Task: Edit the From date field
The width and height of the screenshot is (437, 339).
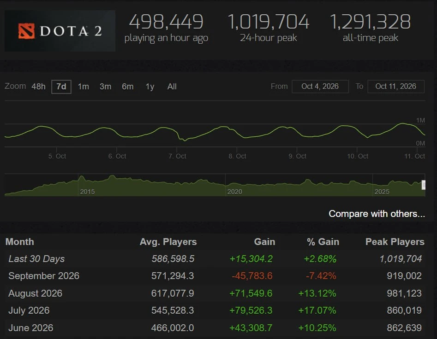Action: [x=320, y=87]
